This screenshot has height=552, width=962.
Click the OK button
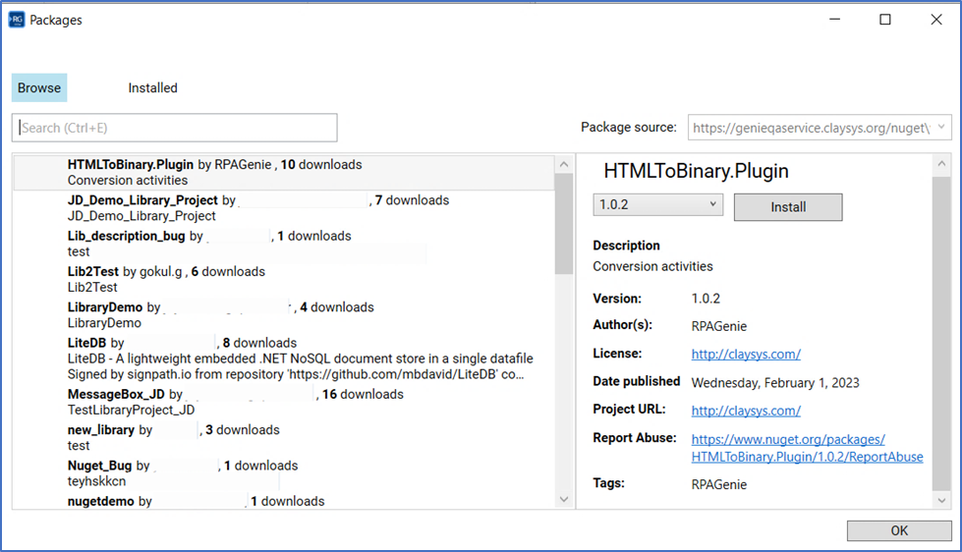(899, 530)
